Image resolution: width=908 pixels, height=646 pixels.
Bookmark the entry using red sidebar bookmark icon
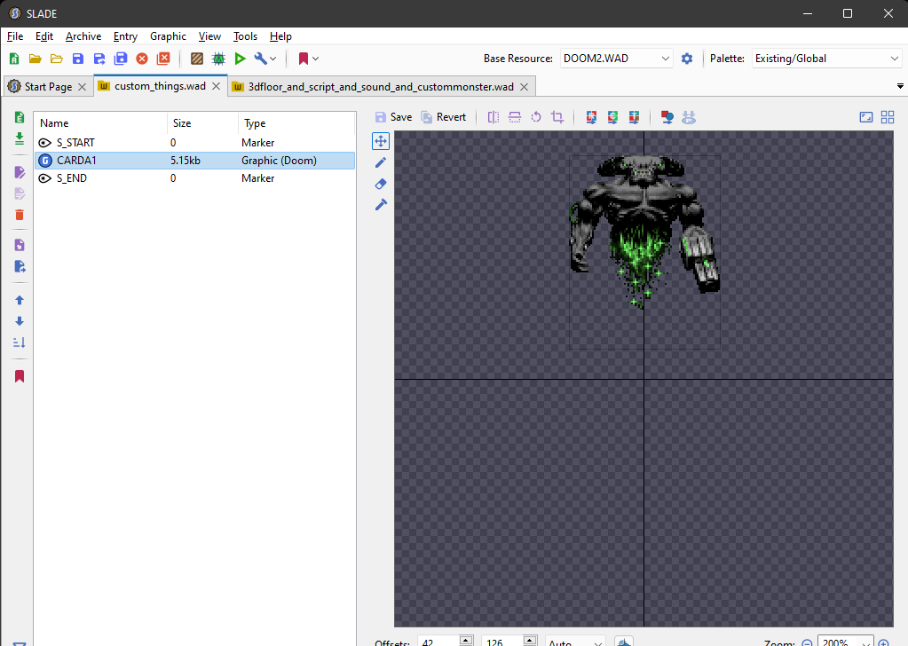pos(20,377)
